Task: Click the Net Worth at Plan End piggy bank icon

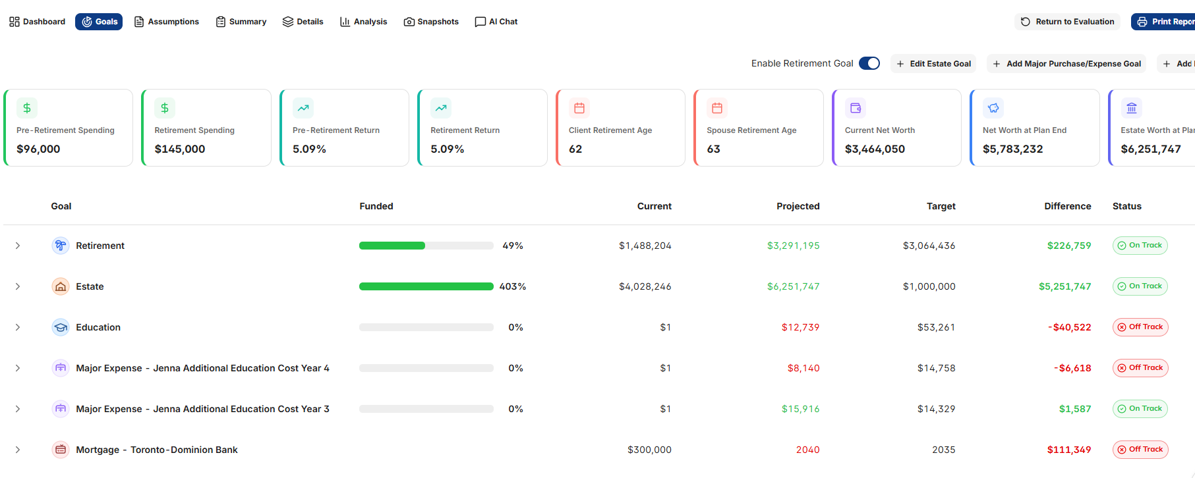Action: (x=993, y=108)
